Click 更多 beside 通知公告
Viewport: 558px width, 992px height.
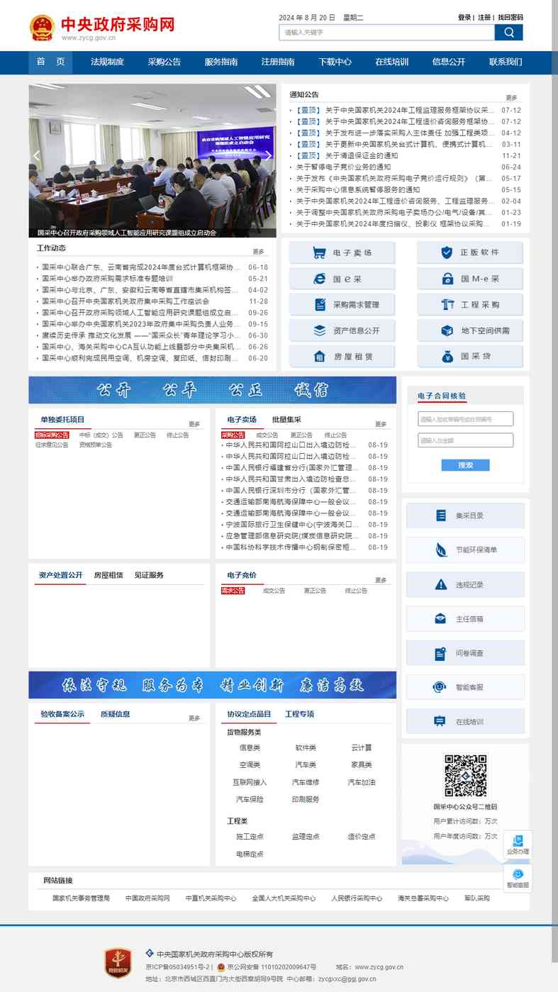pyautogui.click(x=511, y=98)
